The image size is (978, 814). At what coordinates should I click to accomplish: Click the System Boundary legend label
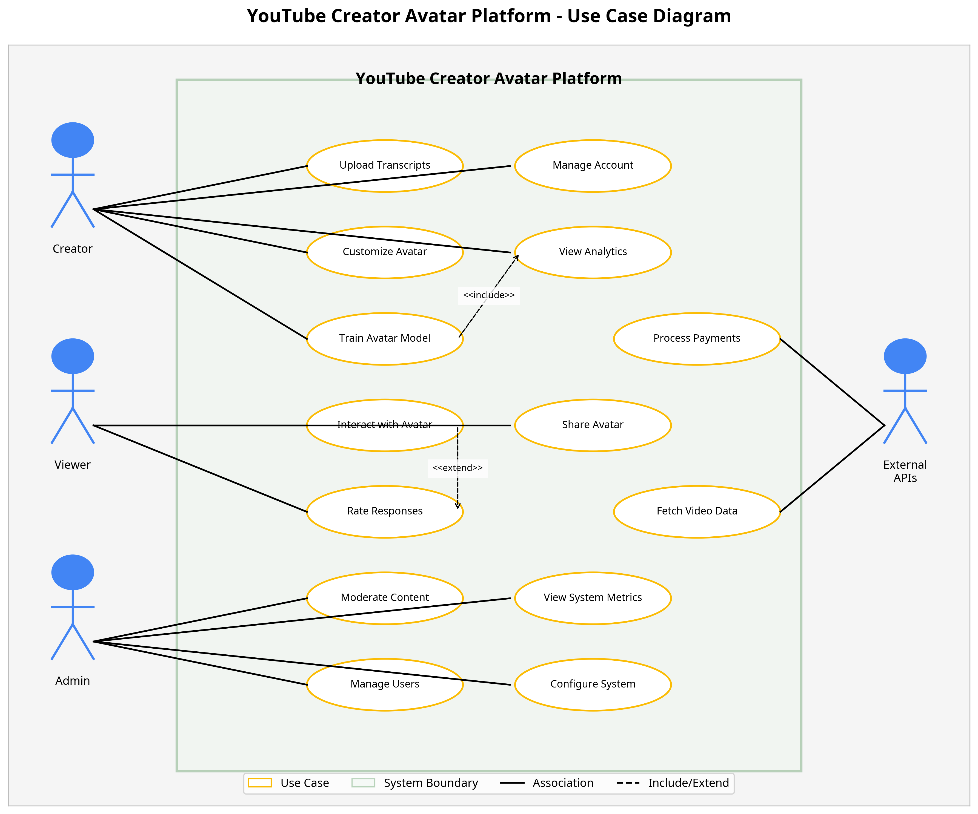(x=431, y=783)
